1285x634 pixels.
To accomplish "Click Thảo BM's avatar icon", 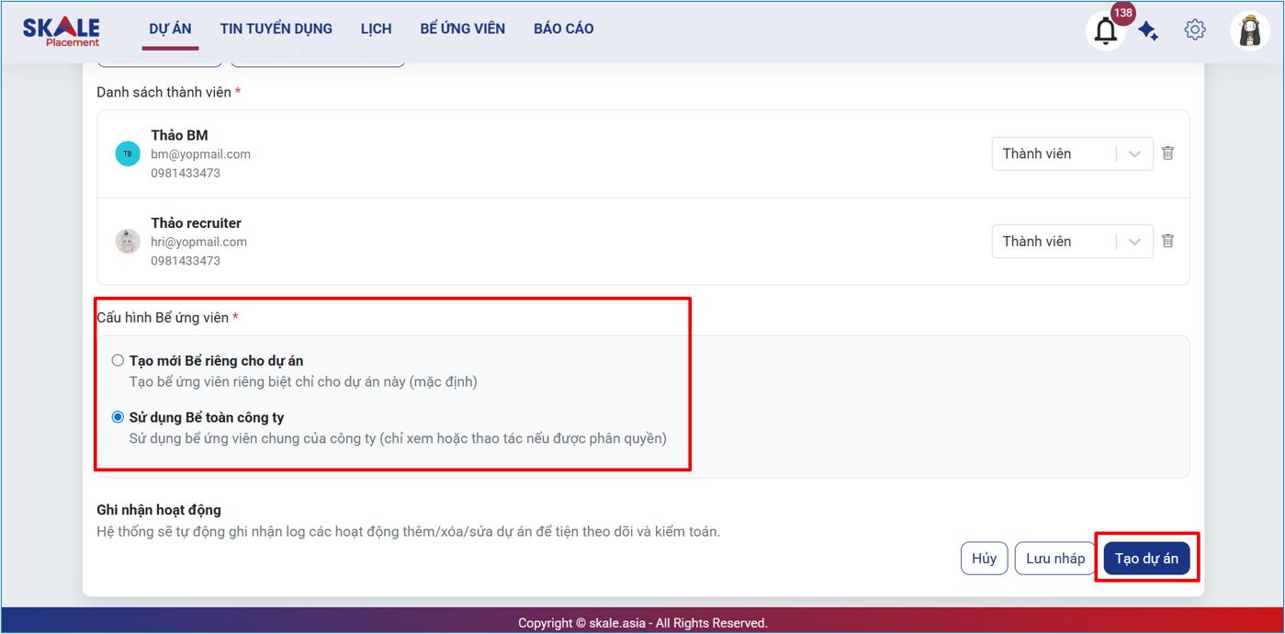I will pyautogui.click(x=128, y=153).
